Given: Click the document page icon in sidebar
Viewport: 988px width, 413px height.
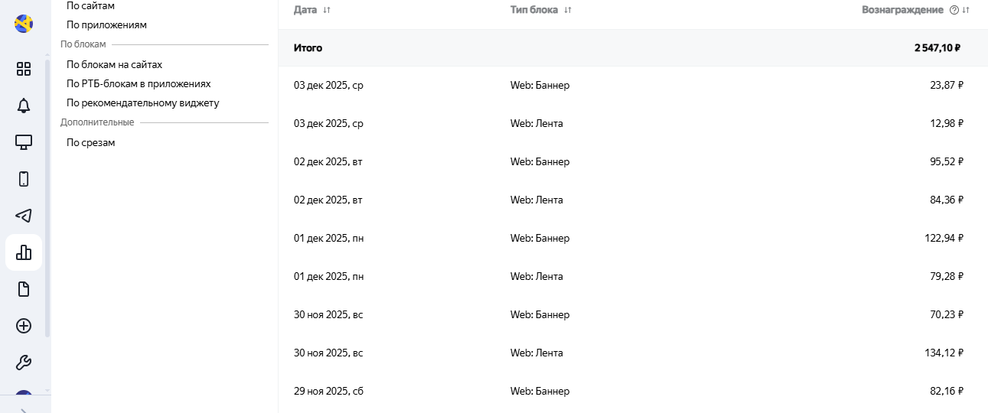Looking at the screenshot, I should click(x=24, y=289).
